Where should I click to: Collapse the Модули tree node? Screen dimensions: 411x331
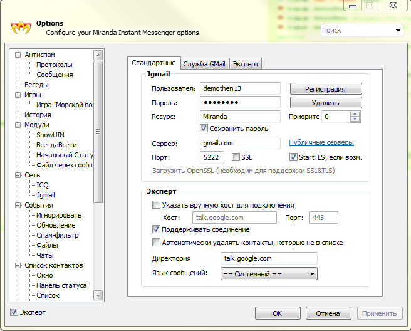(x=18, y=125)
